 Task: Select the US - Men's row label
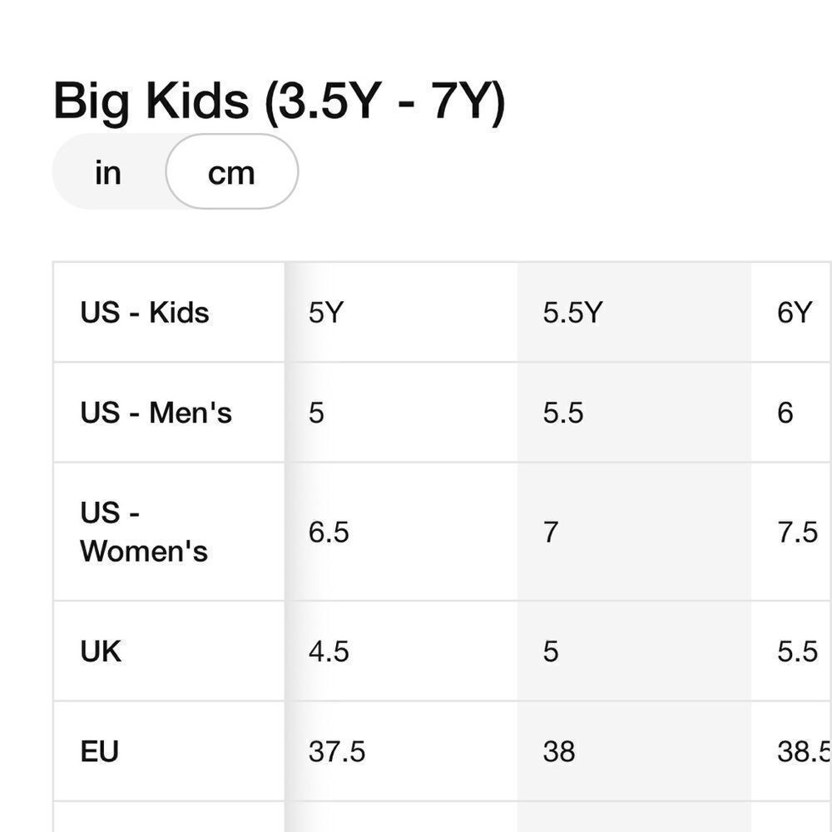[156, 413]
